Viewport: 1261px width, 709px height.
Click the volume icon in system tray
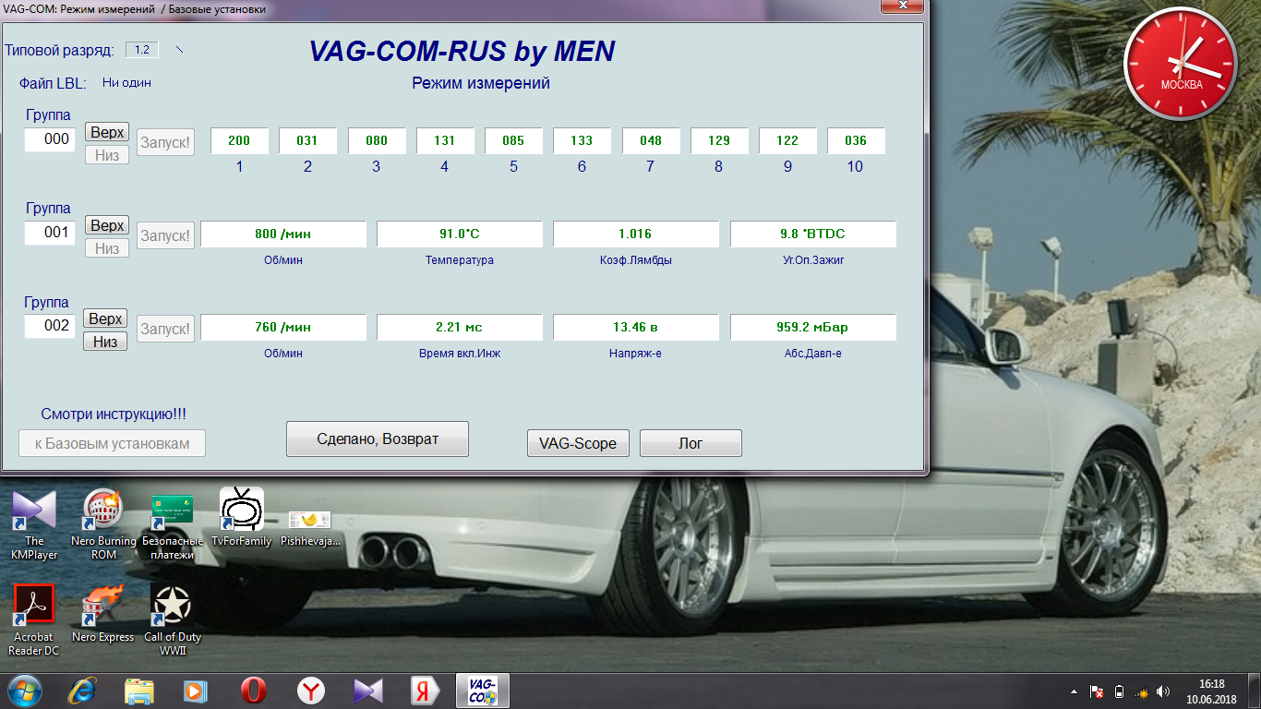click(1163, 691)
